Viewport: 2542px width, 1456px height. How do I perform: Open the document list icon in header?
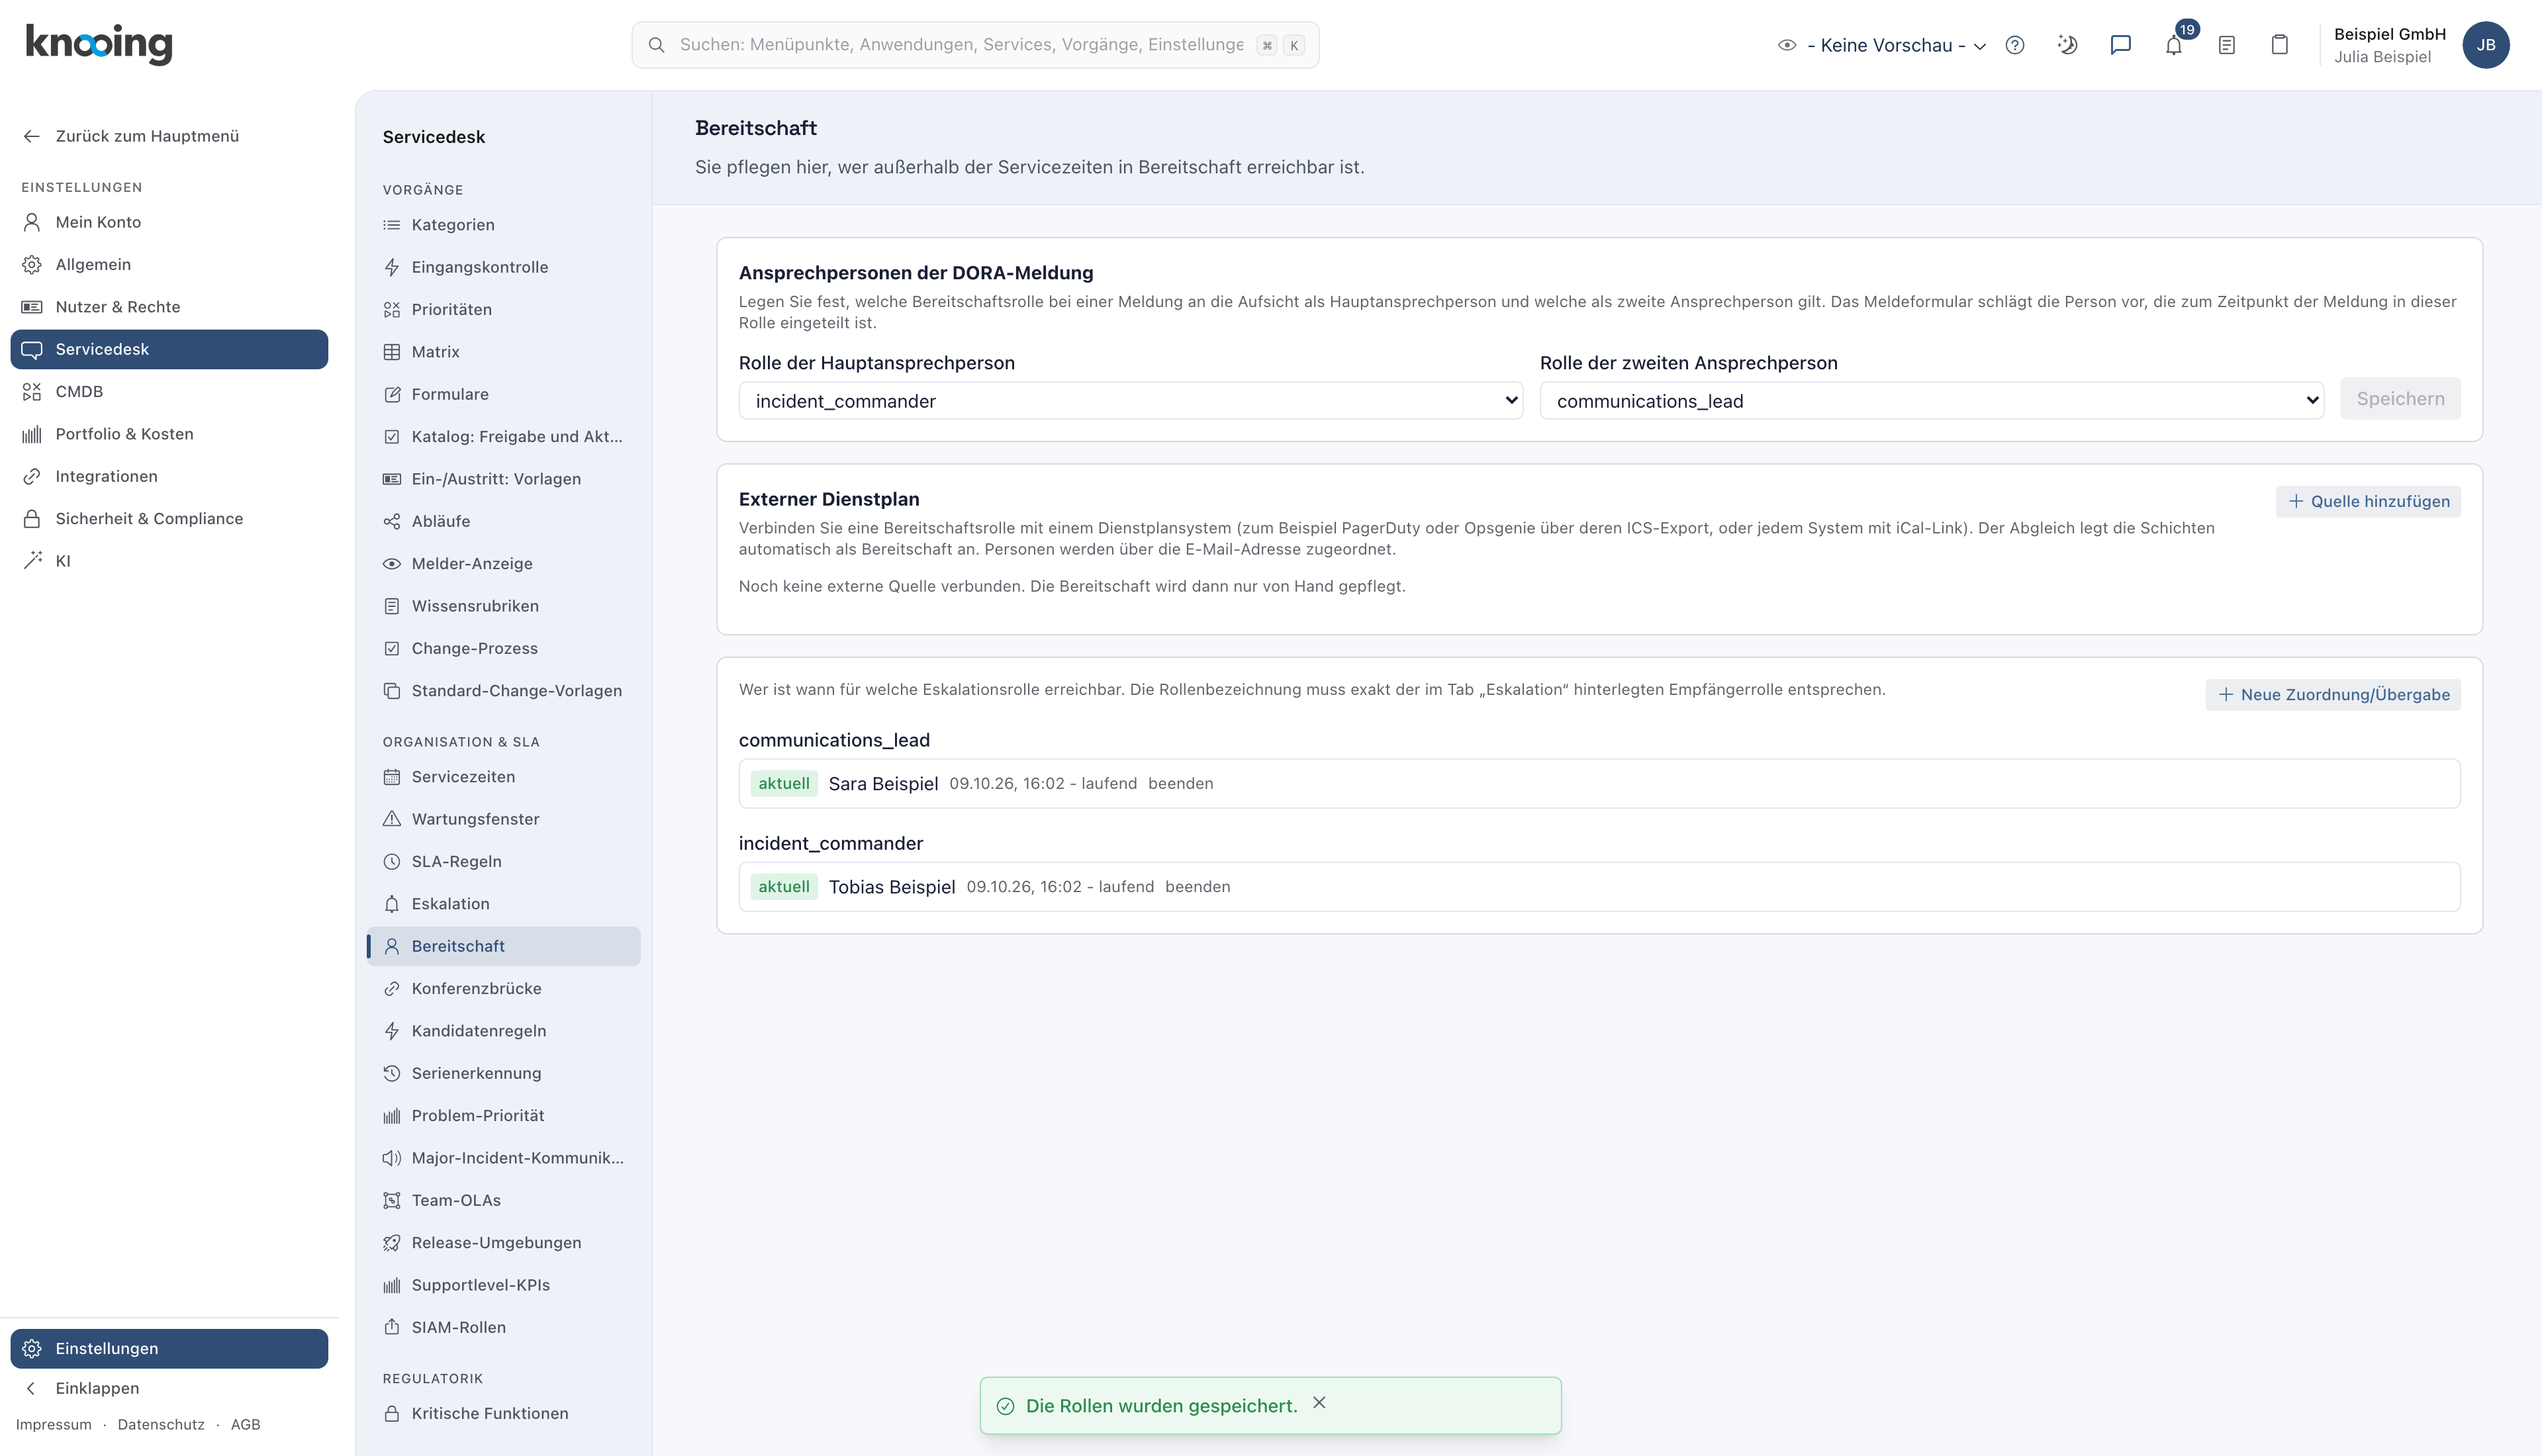[2226, 45]
